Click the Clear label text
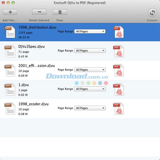 (60, 20)
